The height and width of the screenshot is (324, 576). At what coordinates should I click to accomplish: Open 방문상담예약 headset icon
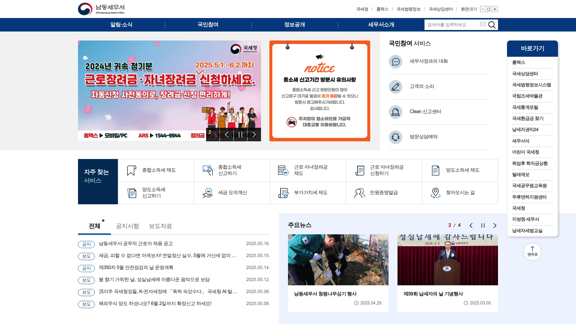395,137
